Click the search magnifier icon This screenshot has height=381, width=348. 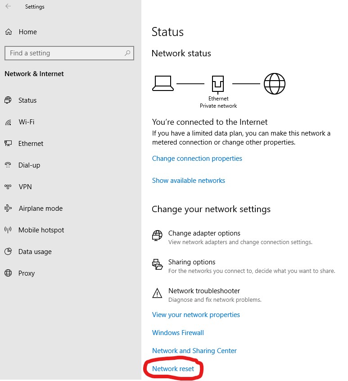click(127, 53)
